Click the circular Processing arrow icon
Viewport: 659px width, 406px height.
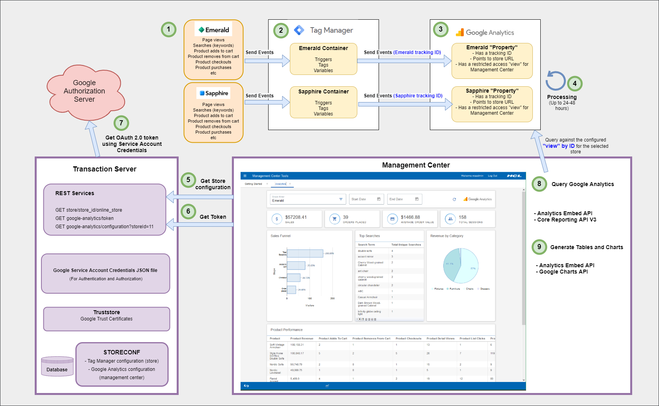(556, 81)
